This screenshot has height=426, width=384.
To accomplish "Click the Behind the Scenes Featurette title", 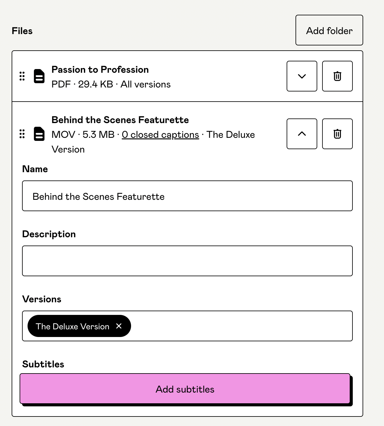I will click(x=120, y=120).
